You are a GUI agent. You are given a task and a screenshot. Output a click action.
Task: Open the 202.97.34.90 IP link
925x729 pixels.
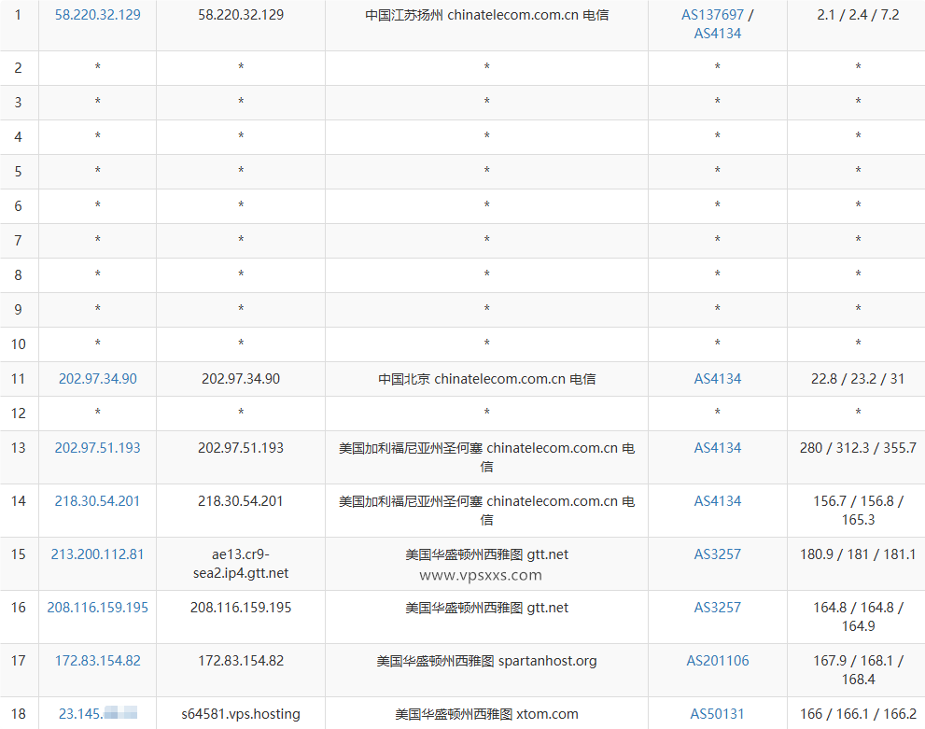coord(97,379)
